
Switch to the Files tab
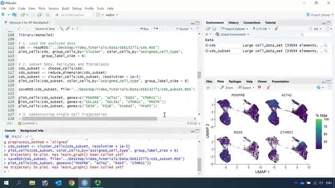pyautogui.click(x=209, y=81)
